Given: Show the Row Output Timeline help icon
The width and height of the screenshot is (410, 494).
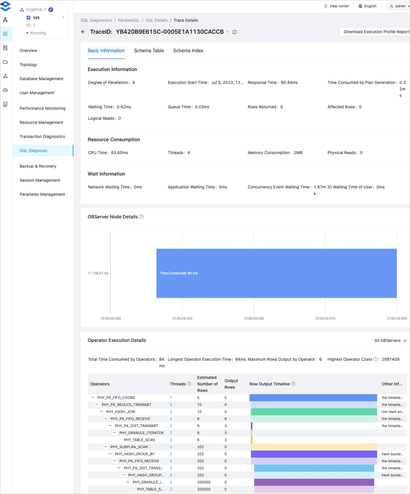Looking at the screenshot, I should coord(293,384).
